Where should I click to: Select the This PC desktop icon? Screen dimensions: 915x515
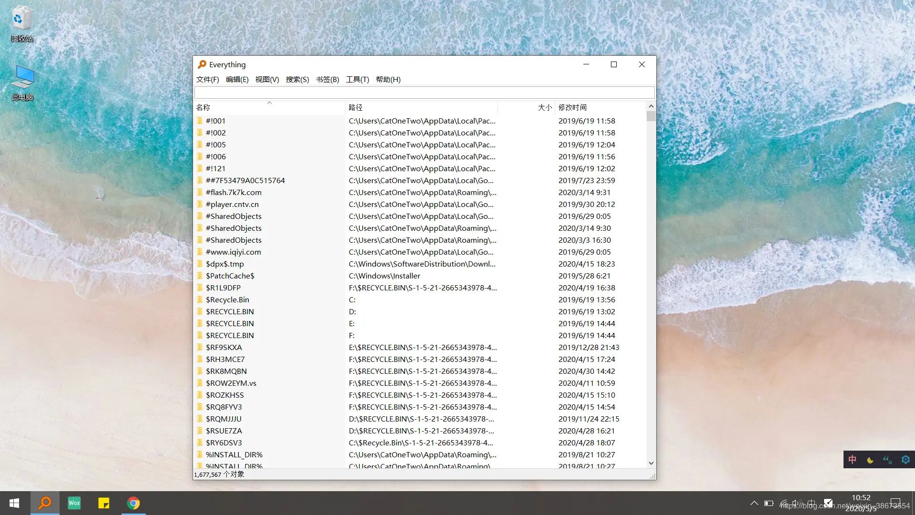(22, 82)
